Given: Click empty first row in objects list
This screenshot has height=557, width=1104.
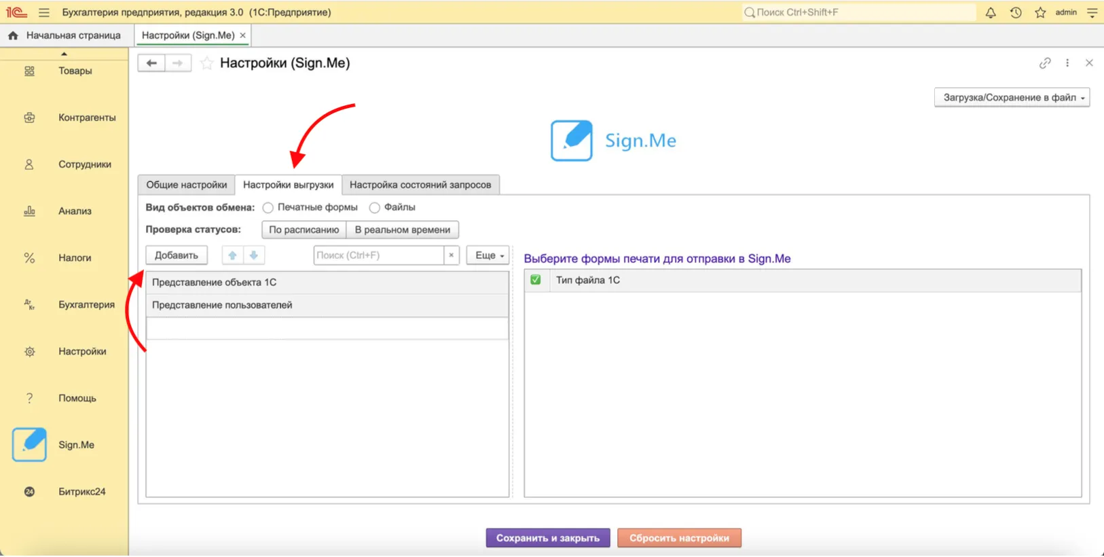Looking at the screenshot, I should tap(327, 328).
